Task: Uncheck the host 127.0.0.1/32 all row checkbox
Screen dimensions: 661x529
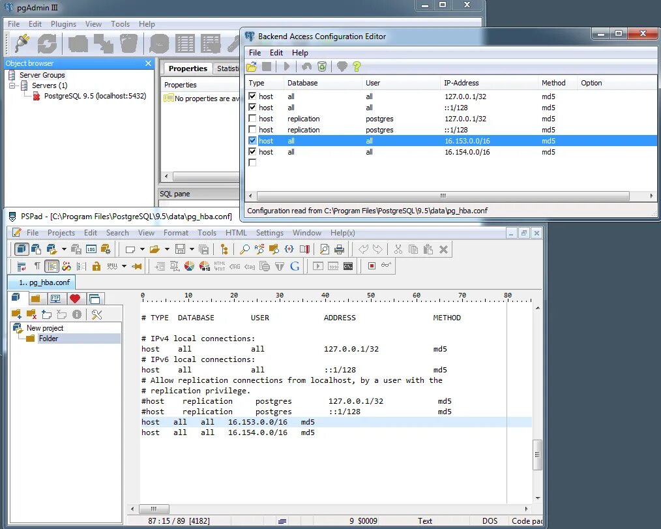Action: tap(252, 96)
